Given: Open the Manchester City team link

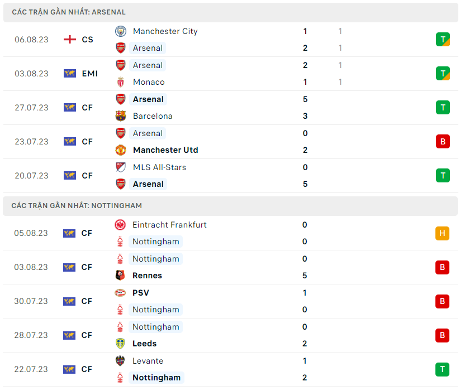Looking at the screenshot, I should (x=165, y=31).
